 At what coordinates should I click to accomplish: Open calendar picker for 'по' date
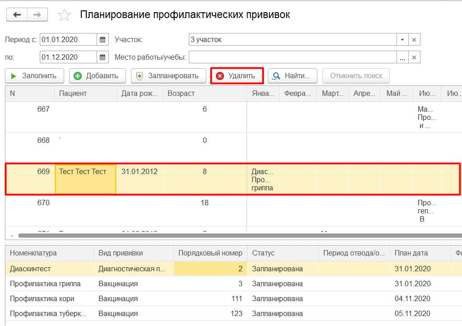[103, 57]
